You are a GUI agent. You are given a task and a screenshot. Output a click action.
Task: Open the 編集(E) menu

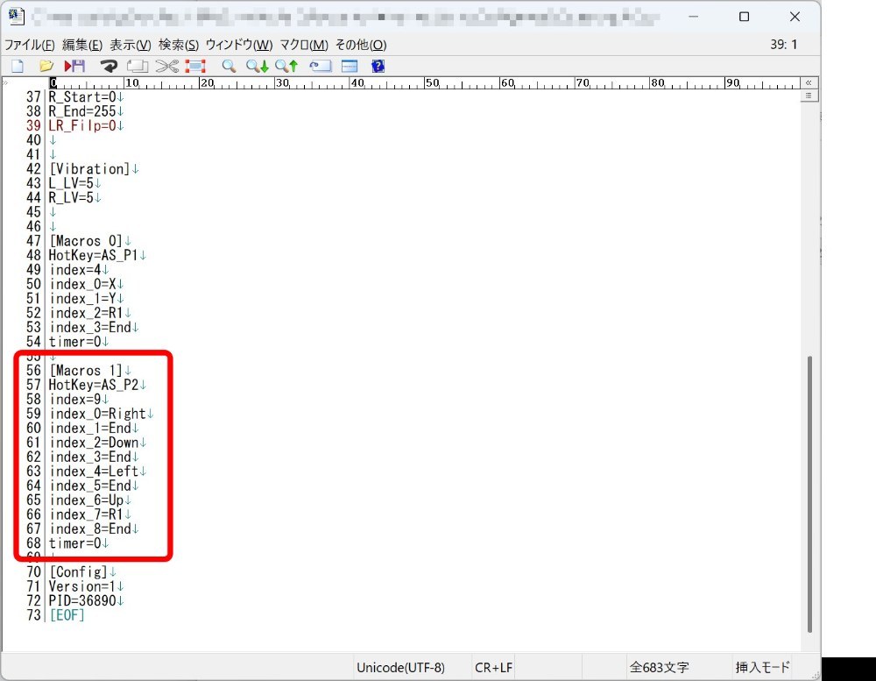click(82, 45)
